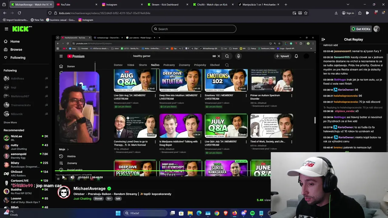Screen dimensions: 388x218
Task: Click the 18+ tag under the stream title
Action: (109, 199)
